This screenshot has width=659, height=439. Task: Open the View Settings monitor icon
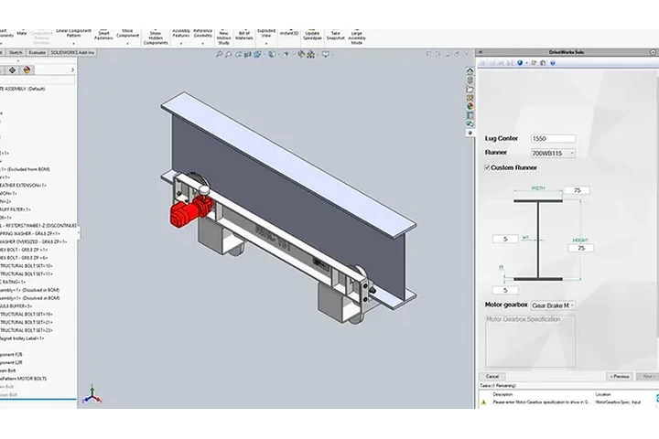tap(325, 54)
